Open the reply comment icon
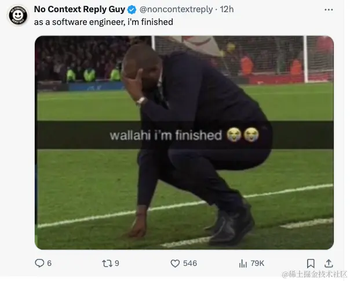350x281 pixels. (39, 263)
